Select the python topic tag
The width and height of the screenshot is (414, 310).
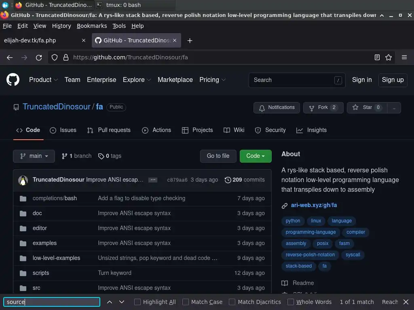[x=293, y=221]
